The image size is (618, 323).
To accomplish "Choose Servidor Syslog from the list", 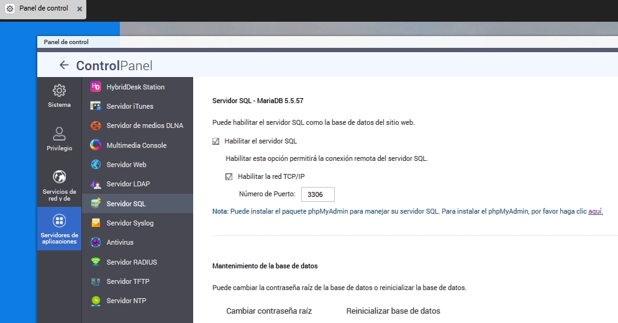I will [x=130, y=223].
